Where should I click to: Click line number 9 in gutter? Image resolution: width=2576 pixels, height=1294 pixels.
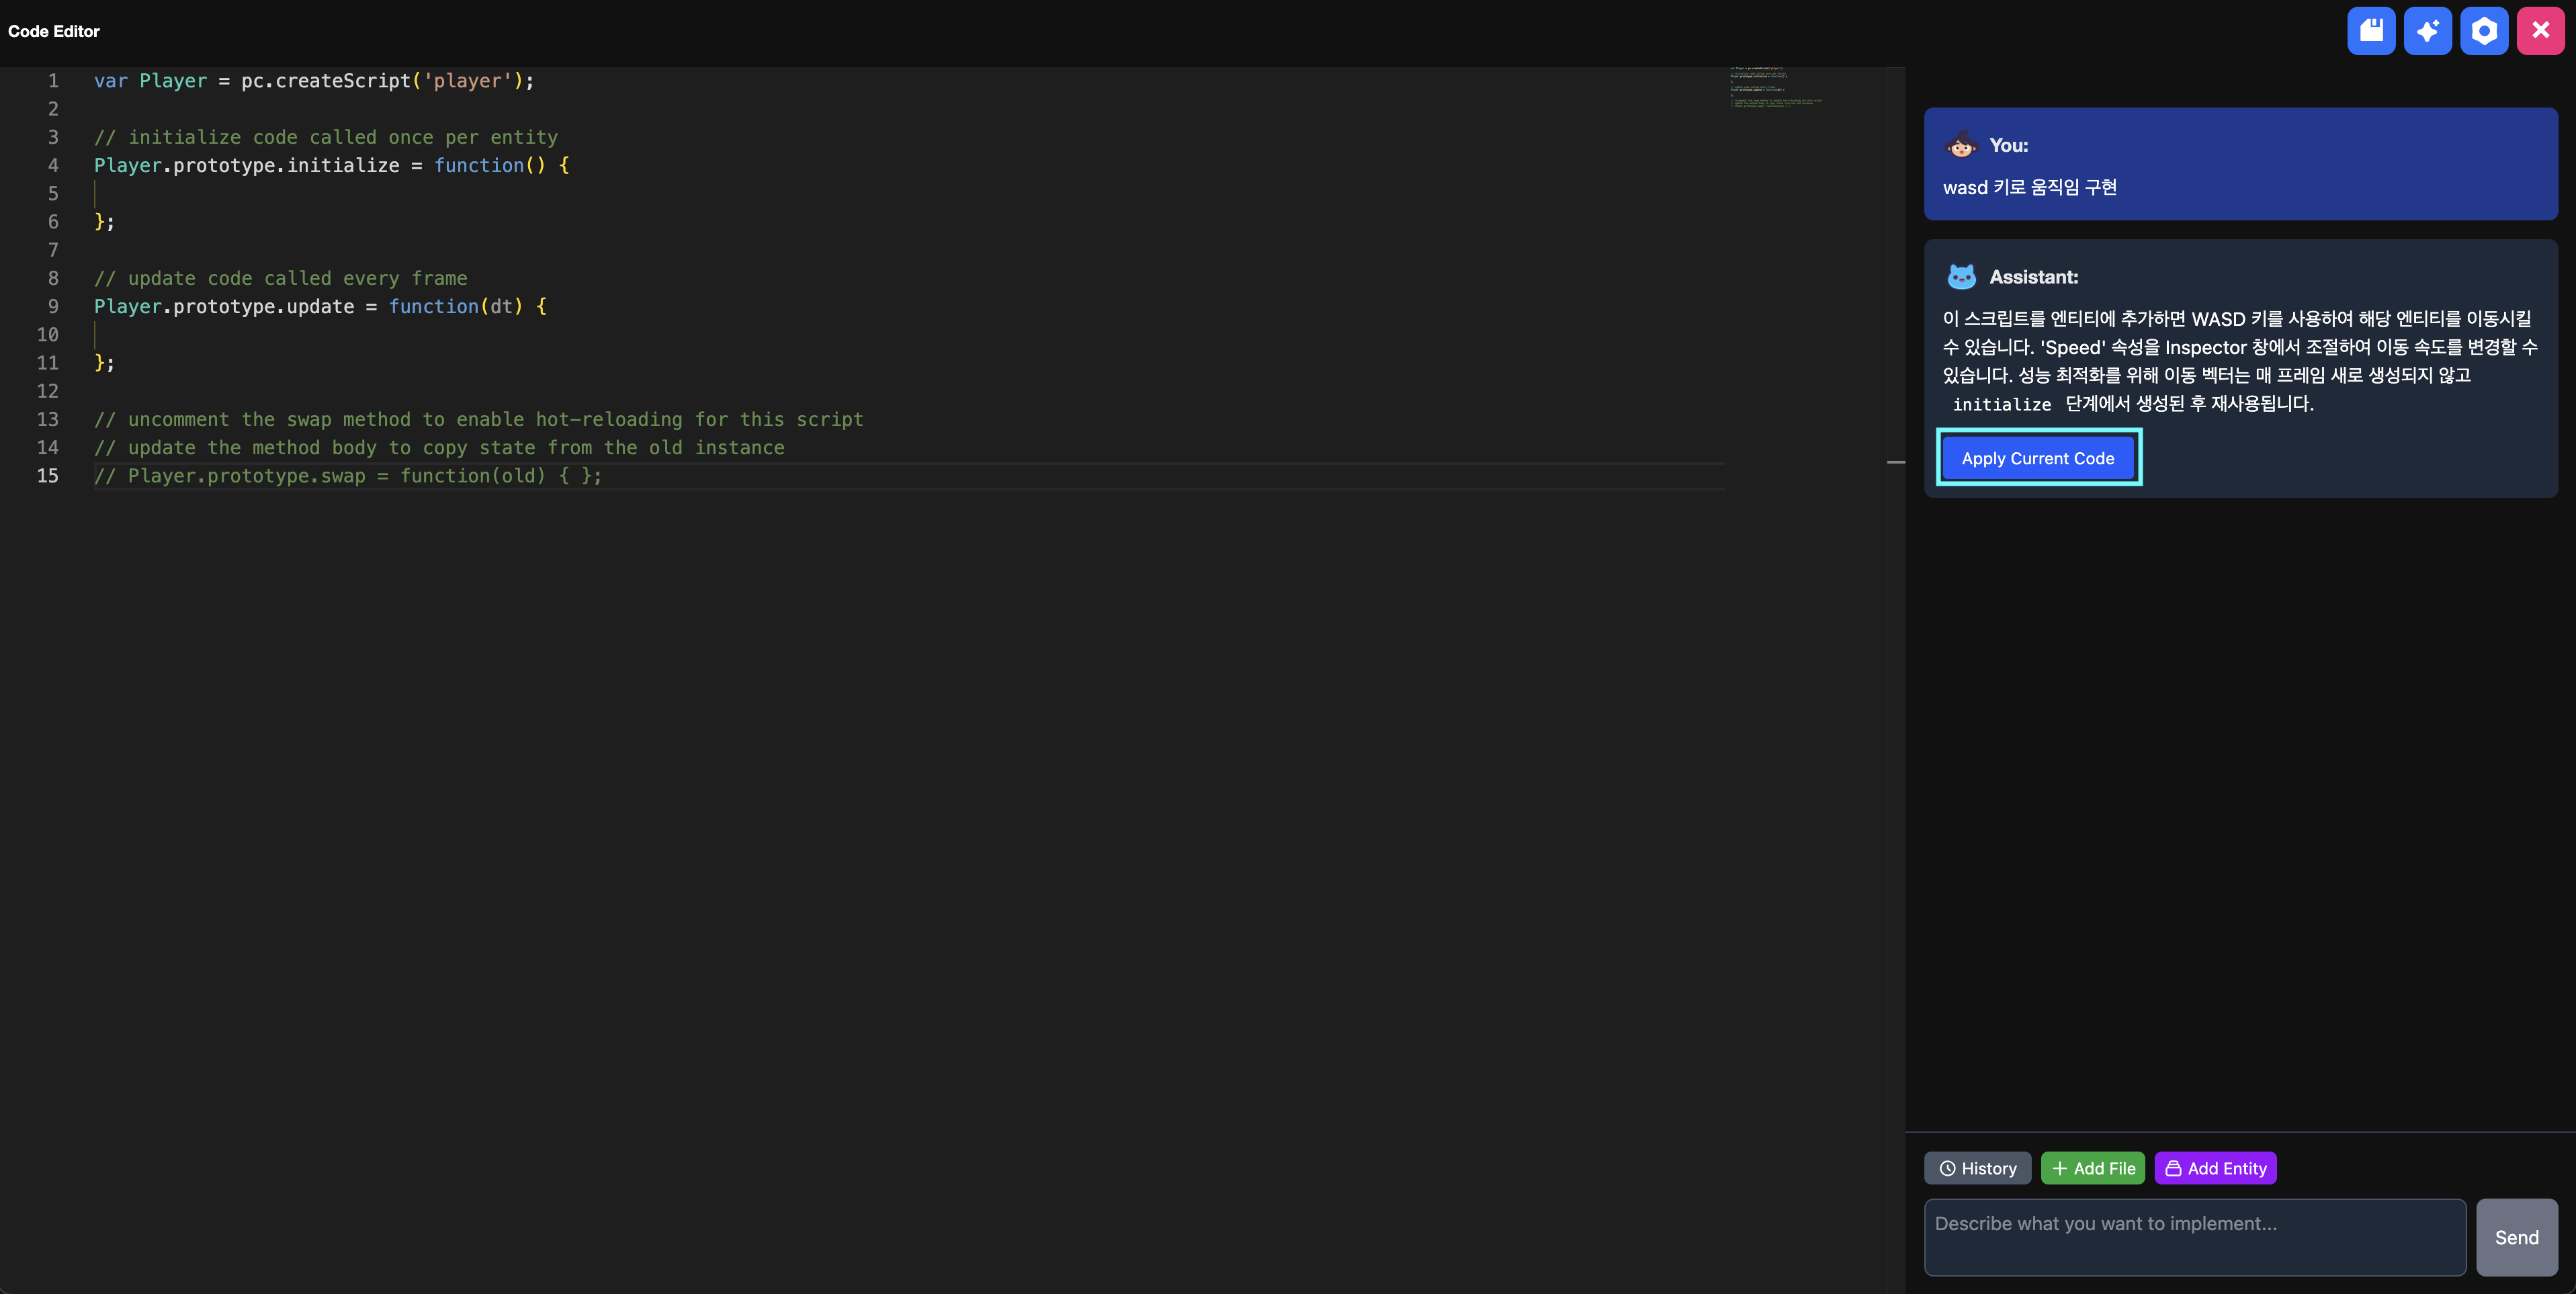(53, 307)
